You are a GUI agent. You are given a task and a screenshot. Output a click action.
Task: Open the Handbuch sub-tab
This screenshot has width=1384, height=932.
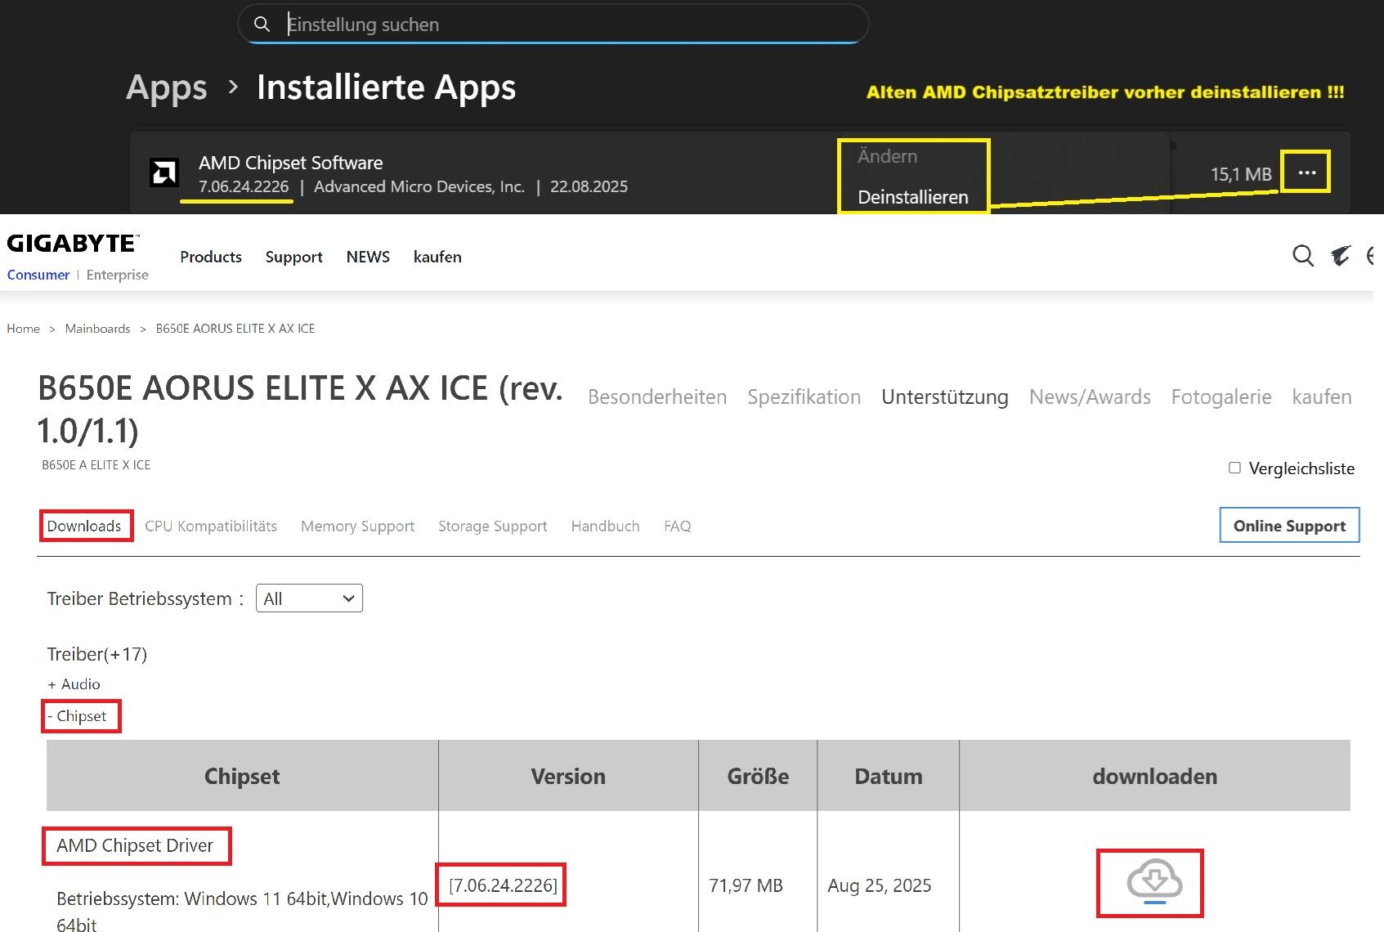pyautogui.click(x=605, y=526)
